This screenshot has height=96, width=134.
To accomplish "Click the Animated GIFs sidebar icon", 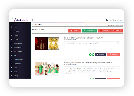I will pos(11,43).
